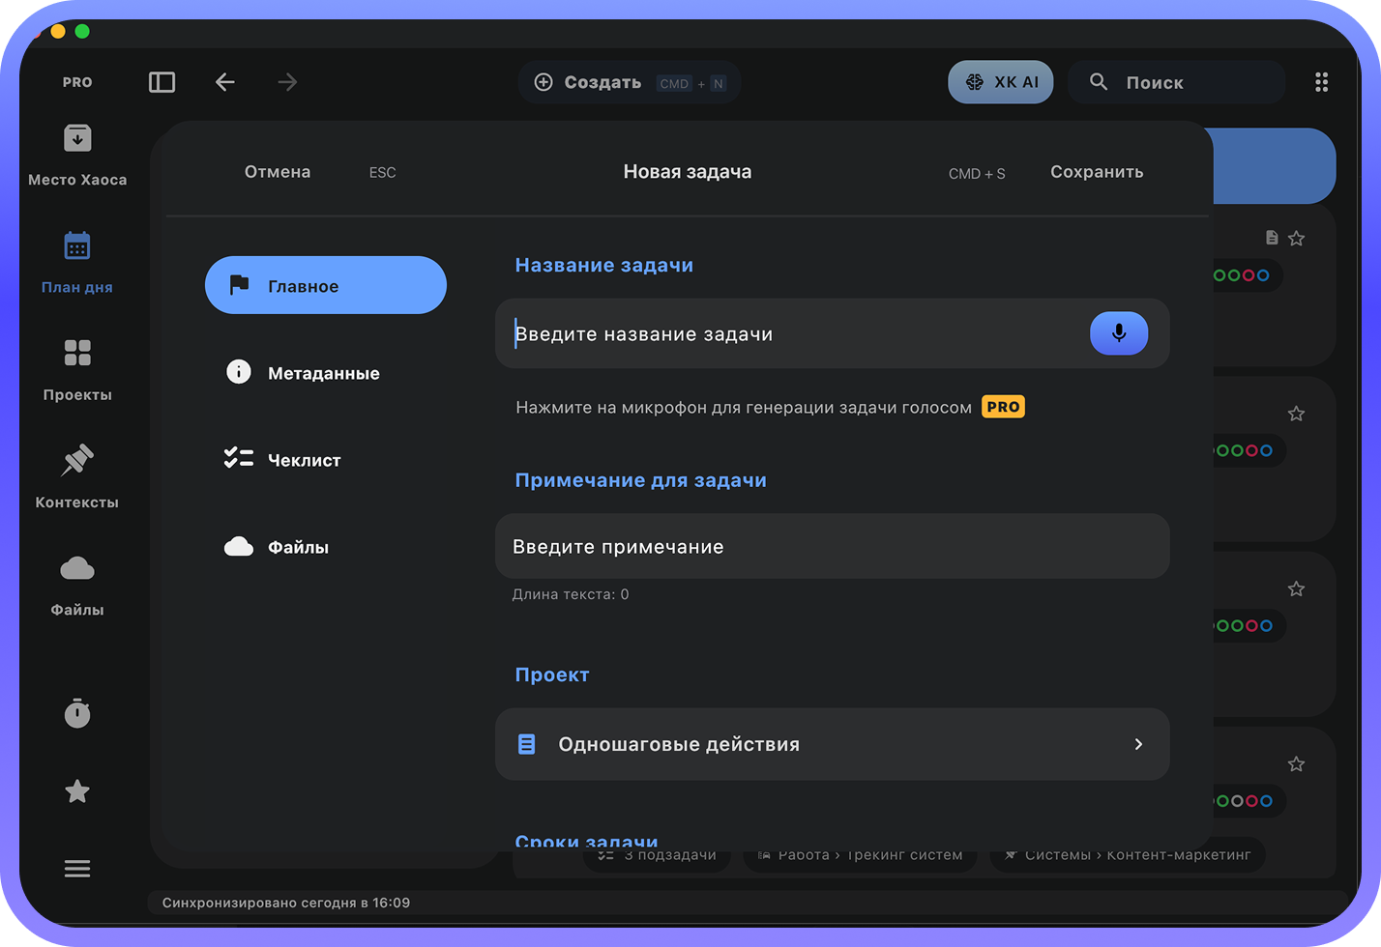
Task: Open Файлы cloud section in left sidebar
Action: (x=77, y=585)
